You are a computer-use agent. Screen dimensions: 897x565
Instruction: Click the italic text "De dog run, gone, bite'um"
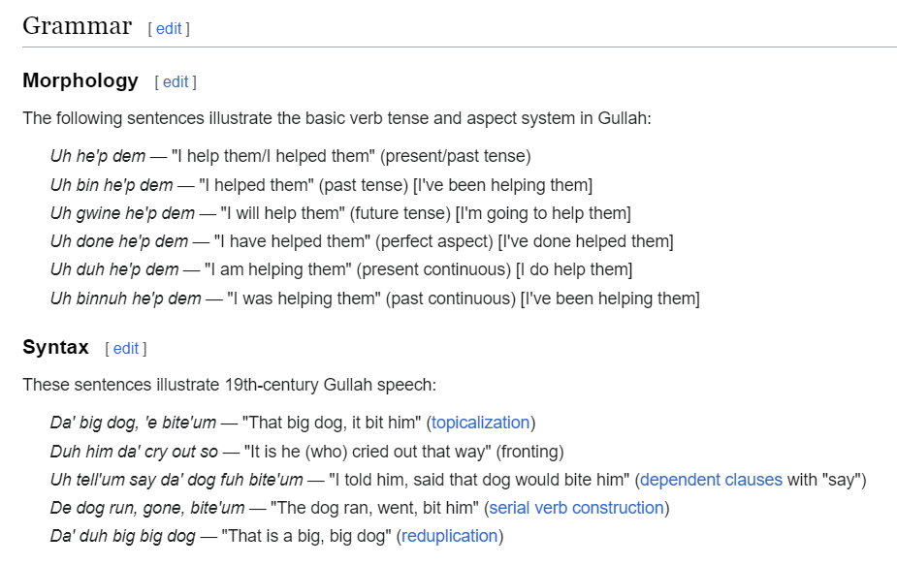tap(143, 507)
